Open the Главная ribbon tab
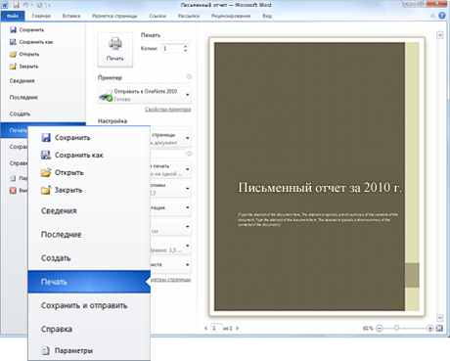 41,16
